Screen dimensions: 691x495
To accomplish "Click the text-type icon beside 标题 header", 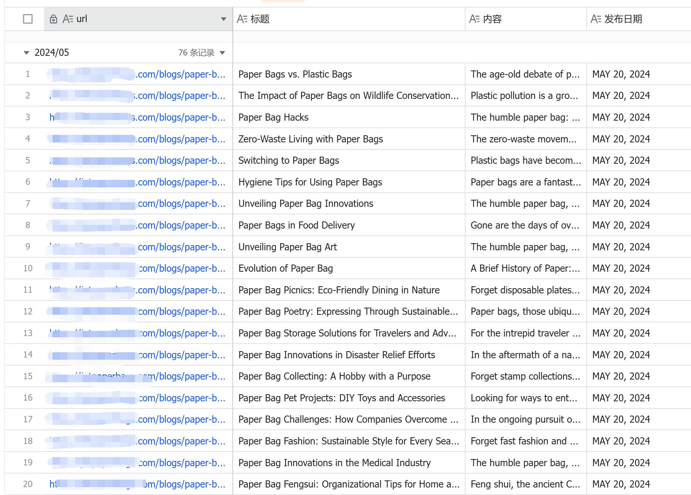I will tap(242, 19).
